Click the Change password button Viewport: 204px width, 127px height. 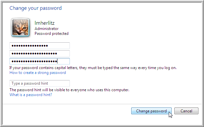click(x=151, y=111)
